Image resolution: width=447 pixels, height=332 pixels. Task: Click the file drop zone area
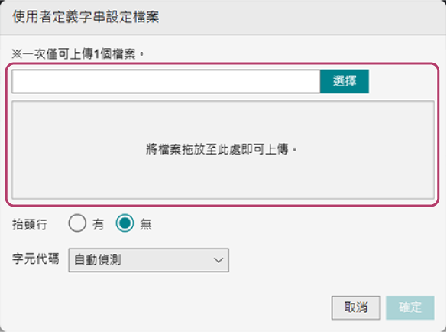point(223,150)
